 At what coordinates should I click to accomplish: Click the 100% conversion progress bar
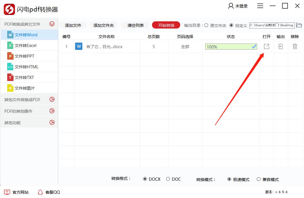[x=231, y=47]
